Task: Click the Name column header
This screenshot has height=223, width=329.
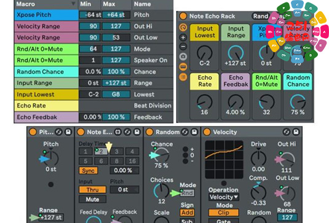Action: 153,4
